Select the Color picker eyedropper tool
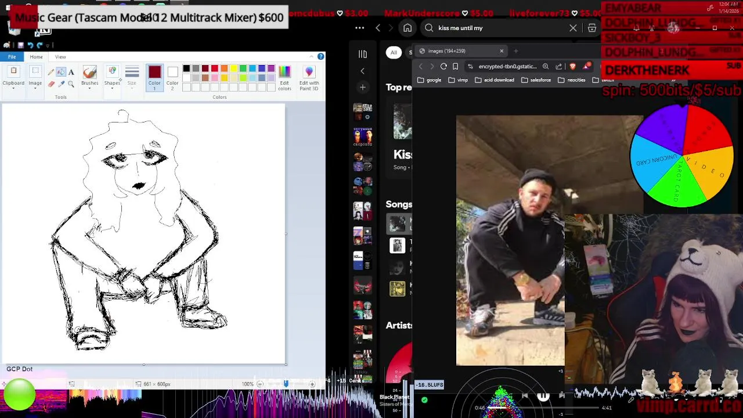The height and width of the screenshot is (418, 743). pos(61,84)
